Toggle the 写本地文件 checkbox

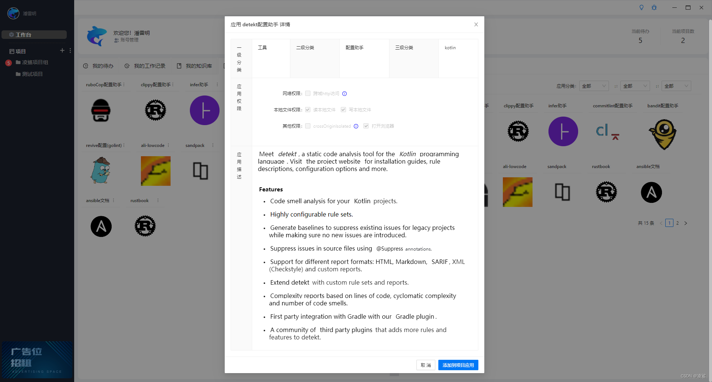[x=343, y=110]
